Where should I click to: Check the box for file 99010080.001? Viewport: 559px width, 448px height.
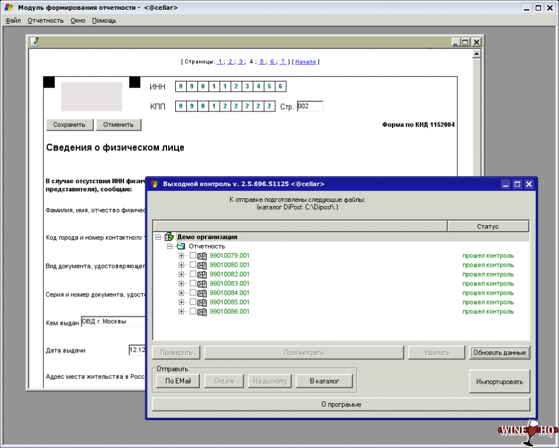[x=193, y=265]
